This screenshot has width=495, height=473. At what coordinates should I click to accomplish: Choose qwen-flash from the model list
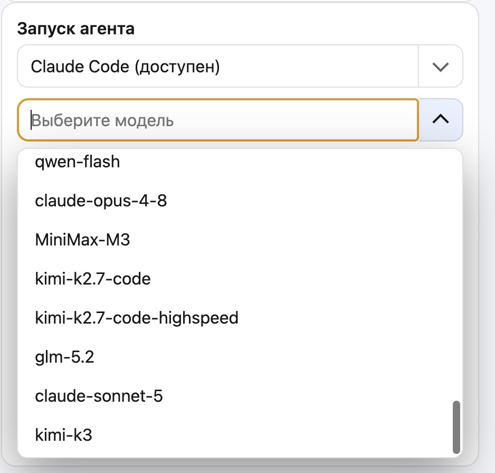pyautogui.click(x=240, y=162)
